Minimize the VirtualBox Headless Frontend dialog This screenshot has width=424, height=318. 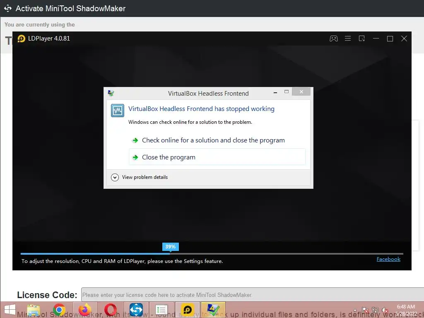click(275, 92)
